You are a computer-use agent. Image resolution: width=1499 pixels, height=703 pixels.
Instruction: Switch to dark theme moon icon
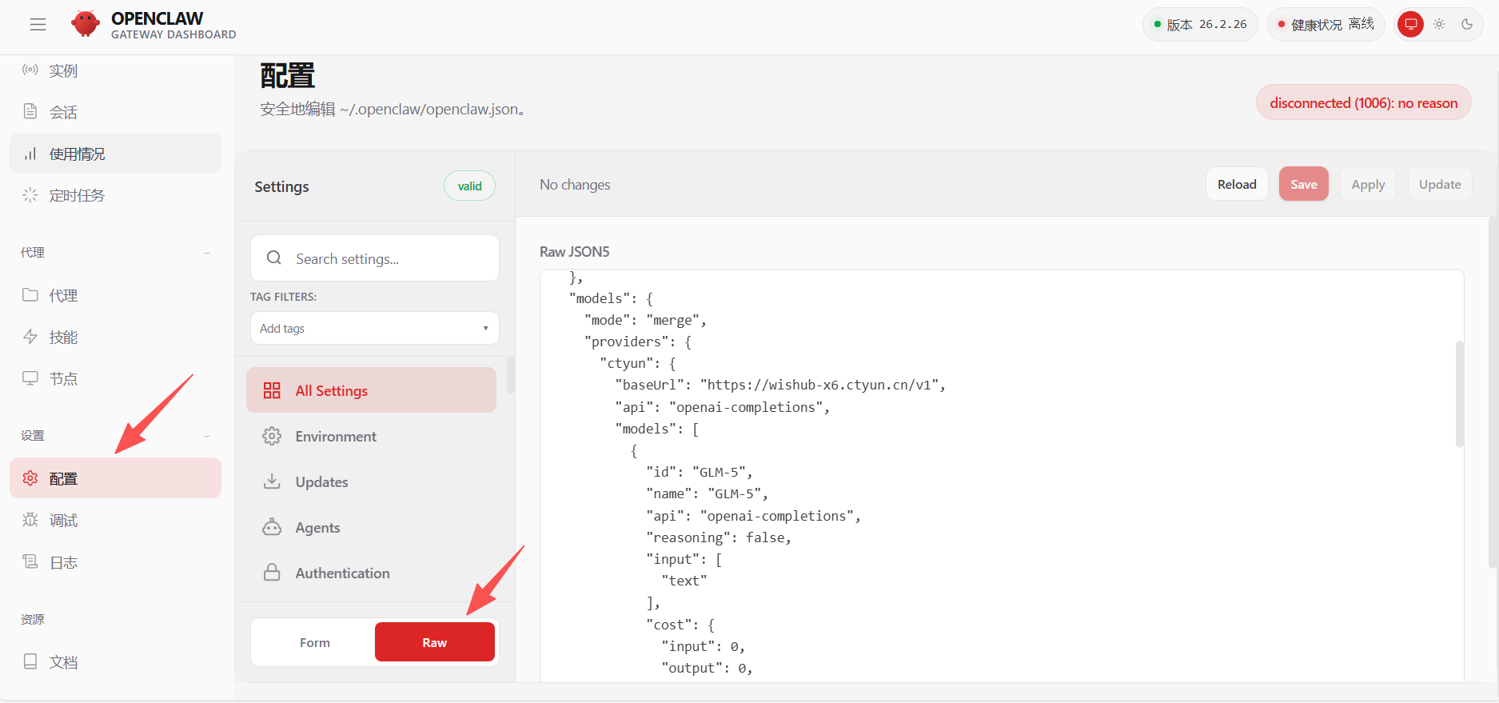click(x=1467, y=24)
